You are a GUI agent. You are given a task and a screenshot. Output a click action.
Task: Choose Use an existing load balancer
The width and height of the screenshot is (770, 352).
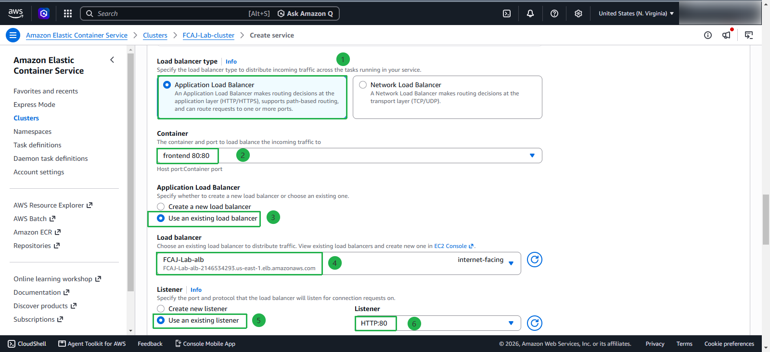pos(161,218)
